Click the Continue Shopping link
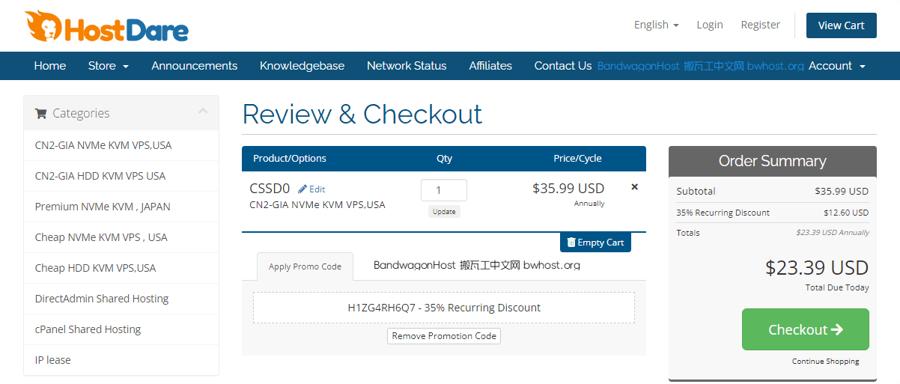 pos(826,362)
